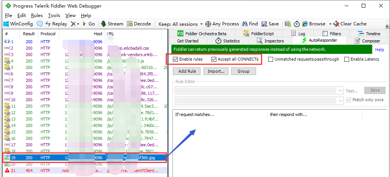Click the Save toolbar button

coord(270,24)
